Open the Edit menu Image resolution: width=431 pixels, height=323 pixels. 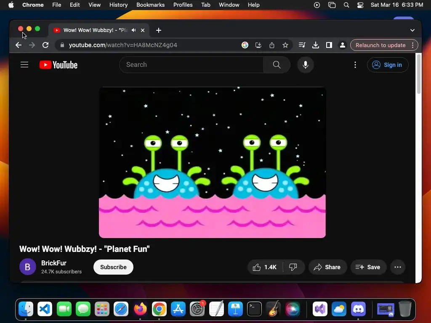pyautogui.click(x=75, y=5)
